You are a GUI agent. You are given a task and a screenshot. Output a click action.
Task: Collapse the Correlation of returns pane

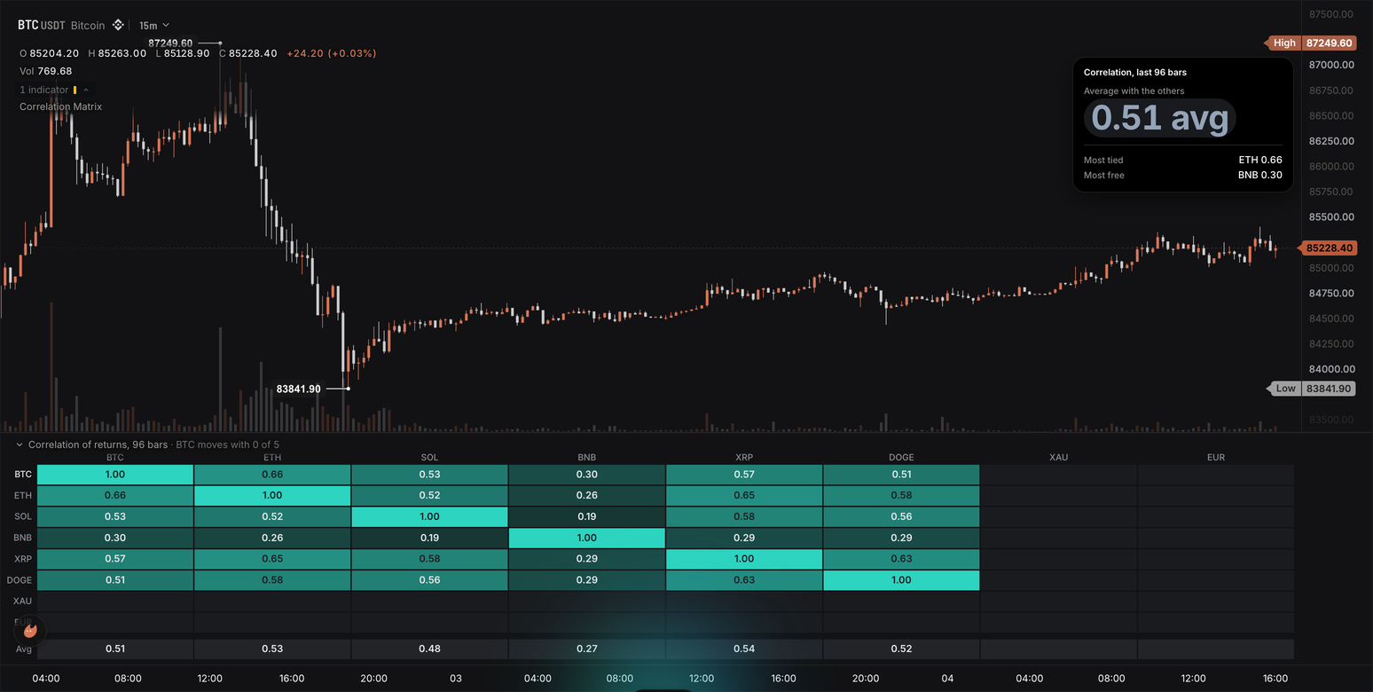20,444
